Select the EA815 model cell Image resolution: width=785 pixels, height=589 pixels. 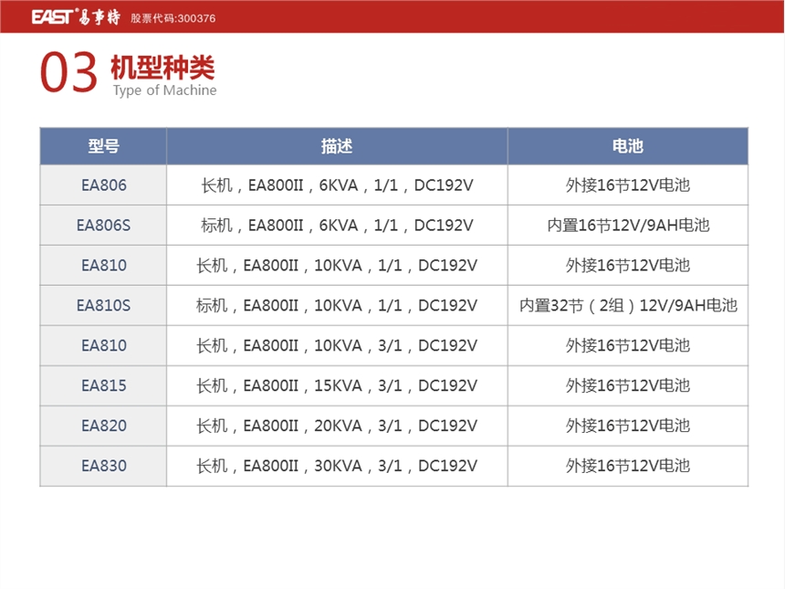point(104,385)
